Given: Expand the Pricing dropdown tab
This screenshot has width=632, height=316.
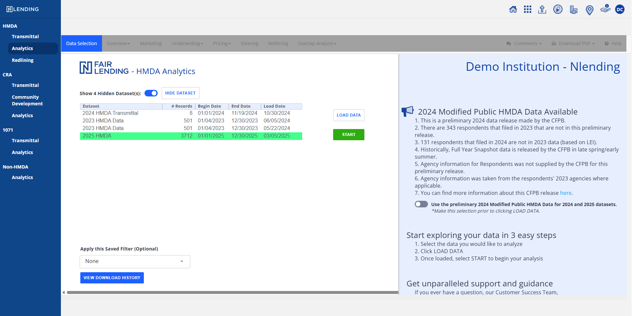Looking at the screenshot, I should click(x=222, y=43).
